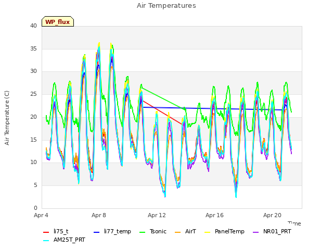The width and height of the screenshot is (333, 250).
Task: Toggle the Tsonic legend entry
Action: (152, 231)
